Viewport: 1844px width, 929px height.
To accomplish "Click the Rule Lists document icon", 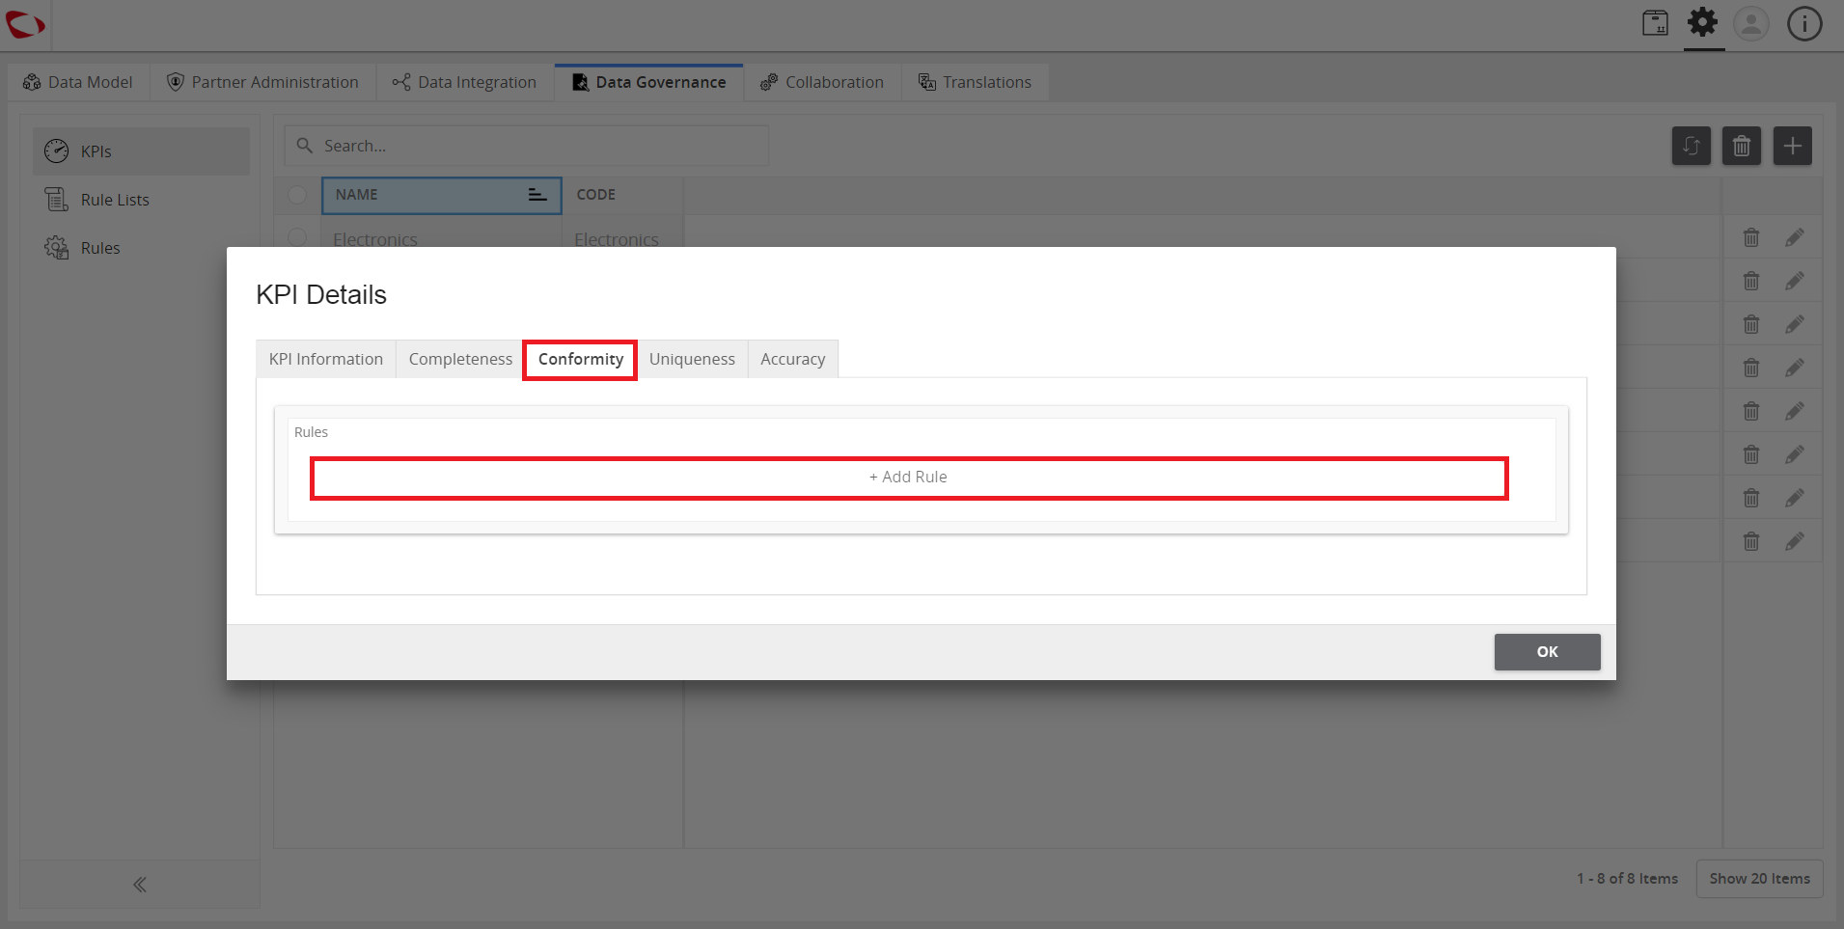I will tap(57, 200).
